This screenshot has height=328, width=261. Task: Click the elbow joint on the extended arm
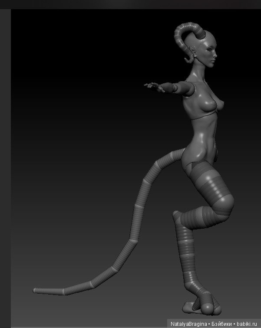coord(174,88)
